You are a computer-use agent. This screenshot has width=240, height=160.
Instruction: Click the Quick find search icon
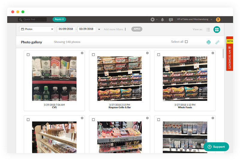click(20, 19)
